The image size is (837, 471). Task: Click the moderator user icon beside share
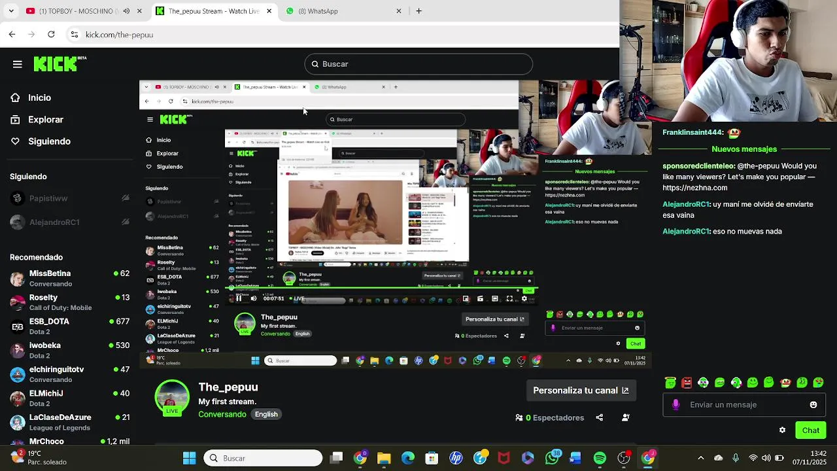point(626,417)
